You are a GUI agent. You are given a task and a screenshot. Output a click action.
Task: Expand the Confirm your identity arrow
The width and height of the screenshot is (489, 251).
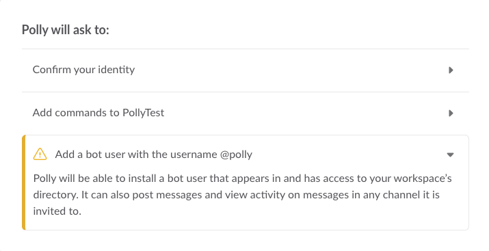[451, 70]
